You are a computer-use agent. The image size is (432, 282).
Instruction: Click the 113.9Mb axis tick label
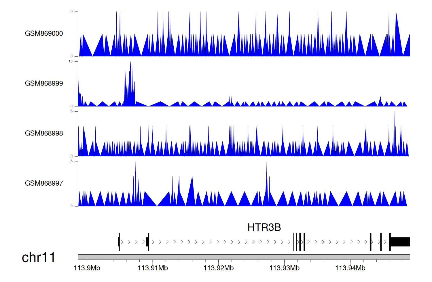tap(87, 268)
